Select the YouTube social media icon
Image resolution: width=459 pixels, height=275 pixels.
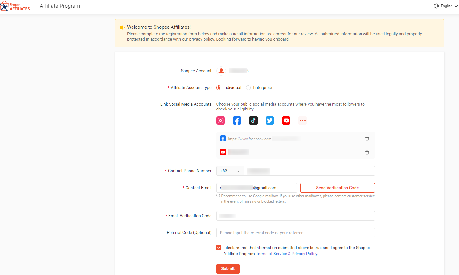tap(286, 120)
